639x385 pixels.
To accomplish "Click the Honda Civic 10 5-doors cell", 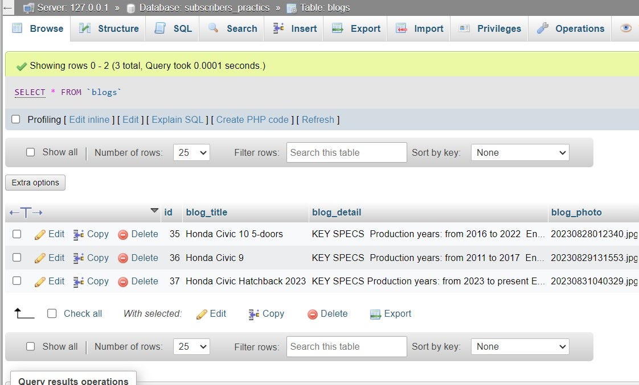I will tap(234, 234).
